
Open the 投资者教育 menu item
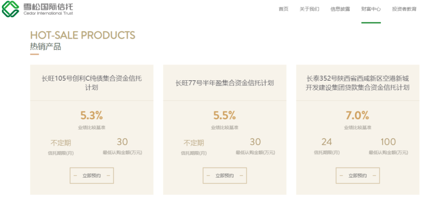pyautogui.click(x=404, y=9)
